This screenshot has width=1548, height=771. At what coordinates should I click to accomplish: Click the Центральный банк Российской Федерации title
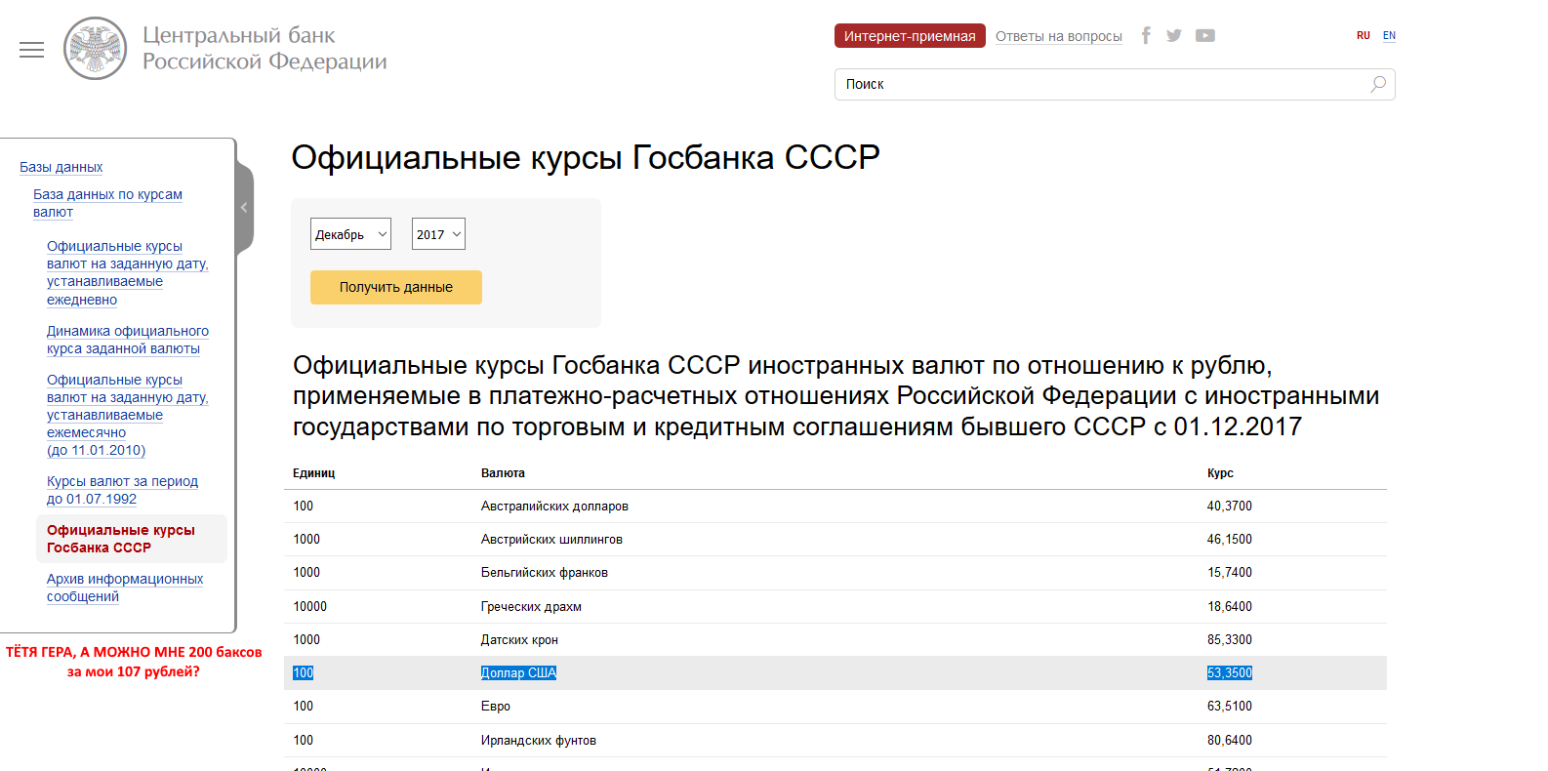coord(265,49)
